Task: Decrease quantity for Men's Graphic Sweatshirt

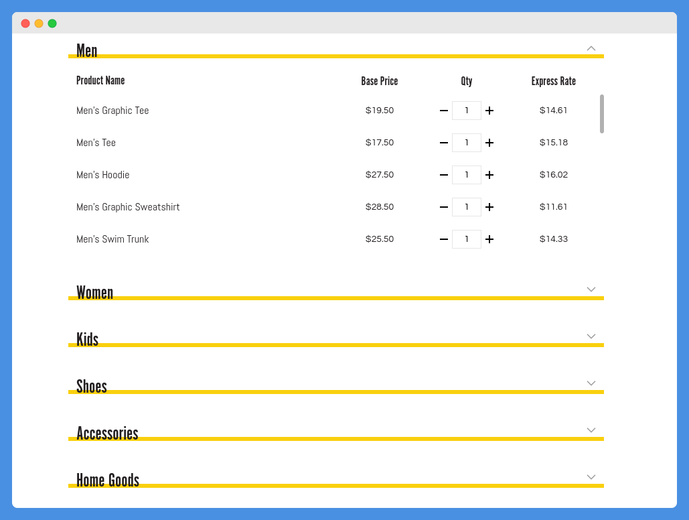Action: [x=444, y=207]
